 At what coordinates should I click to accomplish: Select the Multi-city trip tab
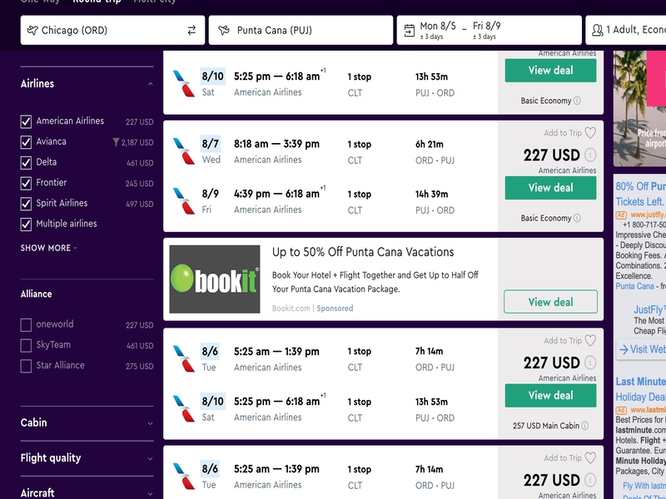[155, 2]
